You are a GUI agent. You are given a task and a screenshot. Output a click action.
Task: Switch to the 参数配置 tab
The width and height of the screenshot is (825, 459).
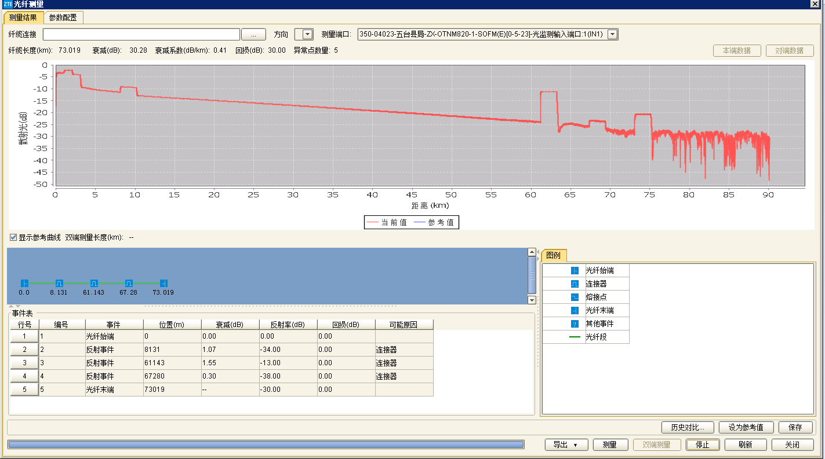63,17
